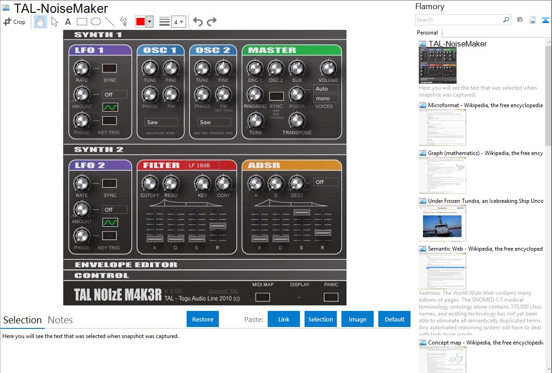Screen dimensions: 552x373
Task: Click the Restore button
Action: [x=203, y=319]
